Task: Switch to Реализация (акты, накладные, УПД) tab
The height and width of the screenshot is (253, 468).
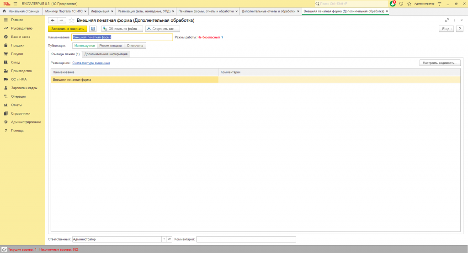Action: pos(144,11)
